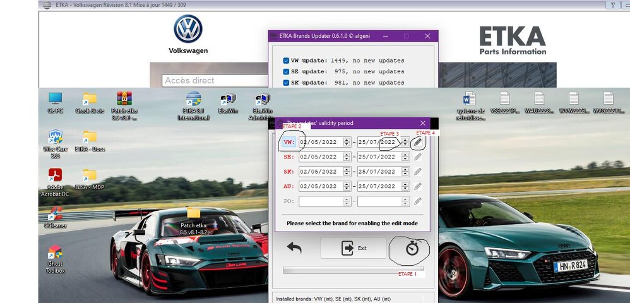
Task: Toggle the VW update checkbox
Action: click(286, 61)
